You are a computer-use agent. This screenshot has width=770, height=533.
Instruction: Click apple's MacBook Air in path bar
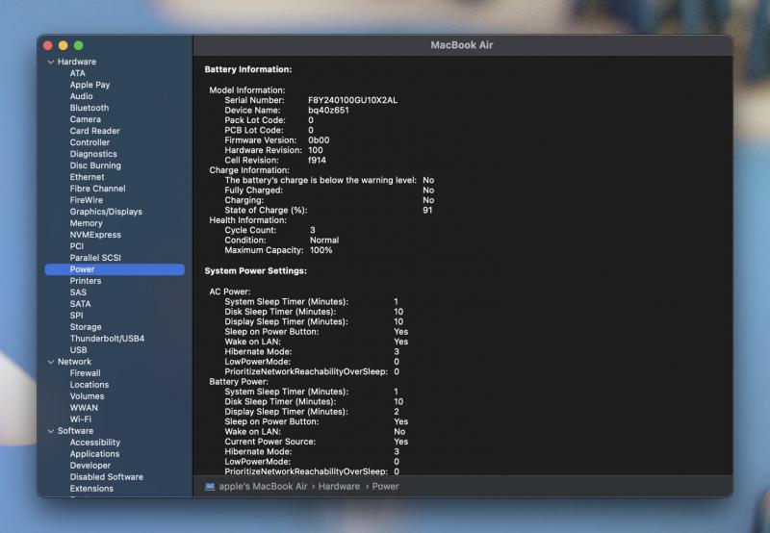point(263,487)
